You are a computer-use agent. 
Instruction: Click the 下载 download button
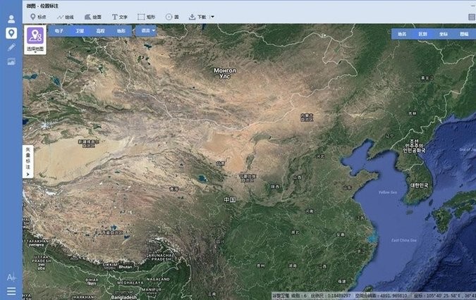pyautogui.click(x=198, y=16)
